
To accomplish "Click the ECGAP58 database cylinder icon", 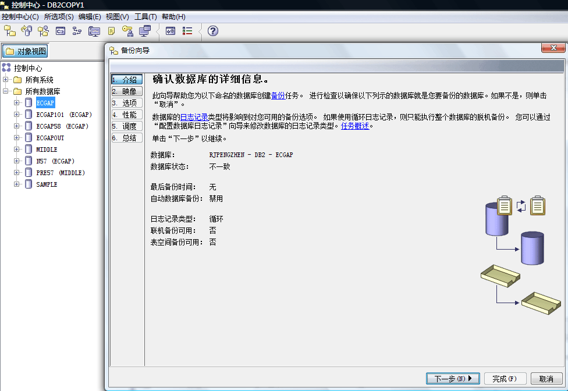I will tap(29, 126).
